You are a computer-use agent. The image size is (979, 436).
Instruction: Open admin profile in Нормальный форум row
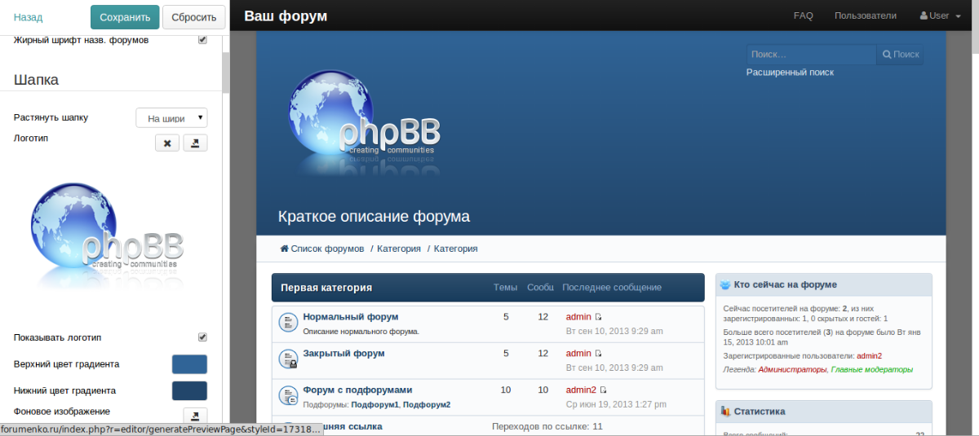point(578,317)
